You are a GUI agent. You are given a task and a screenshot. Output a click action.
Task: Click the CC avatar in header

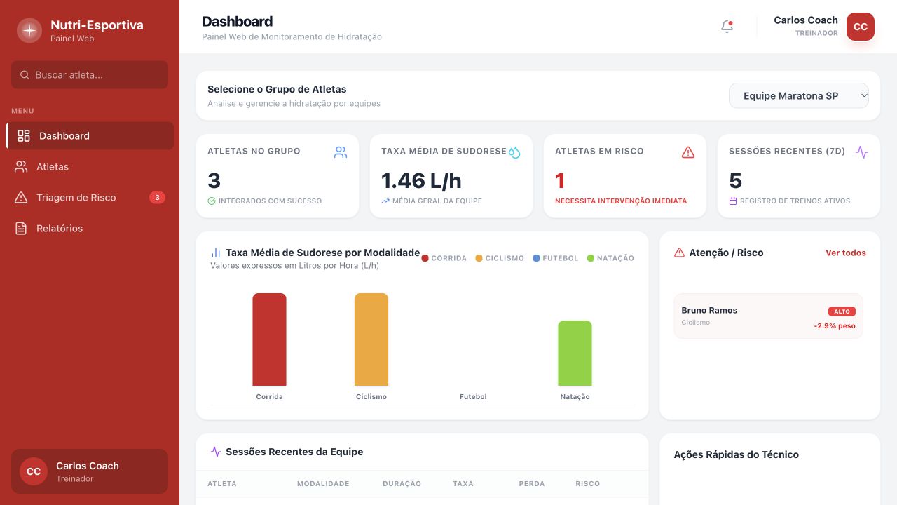click(861, 27)
